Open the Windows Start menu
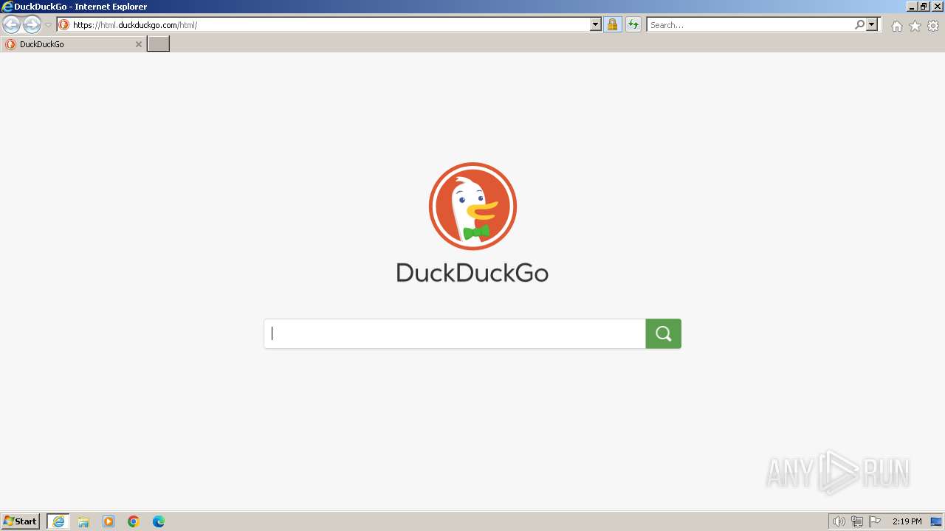This screenshot has height=531, width=945. [x=20, y=521]
